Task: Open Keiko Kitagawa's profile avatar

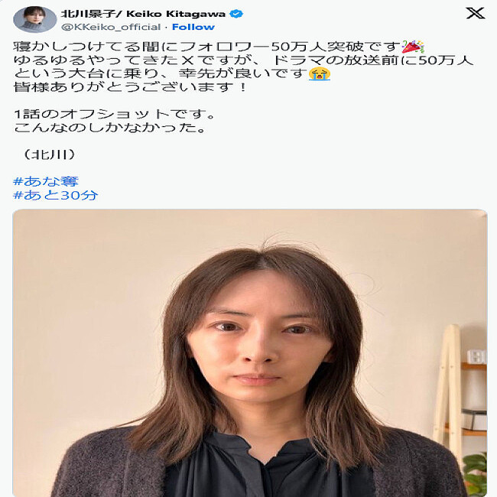Action: click(x=35, y=19)
